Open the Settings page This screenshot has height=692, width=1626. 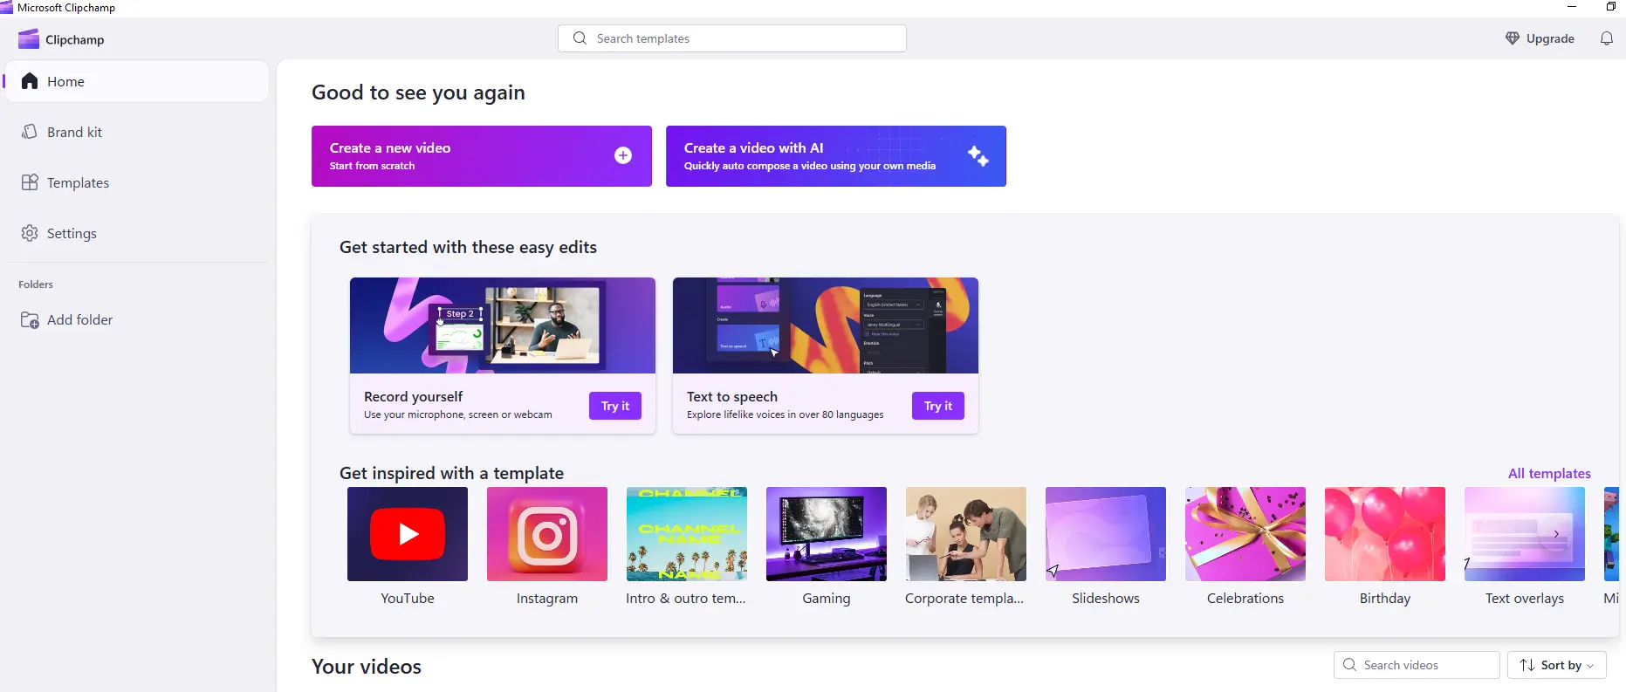click(x=137, y=233)
